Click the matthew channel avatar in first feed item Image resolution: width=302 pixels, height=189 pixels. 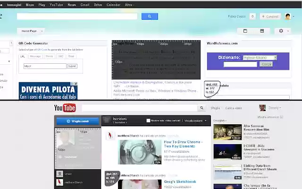click(x=110, y=136)
